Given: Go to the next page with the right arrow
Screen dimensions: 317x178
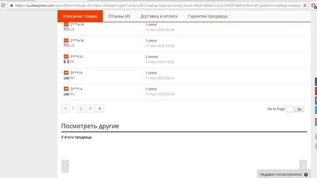Looking at the screenshot, I should 100,109.
